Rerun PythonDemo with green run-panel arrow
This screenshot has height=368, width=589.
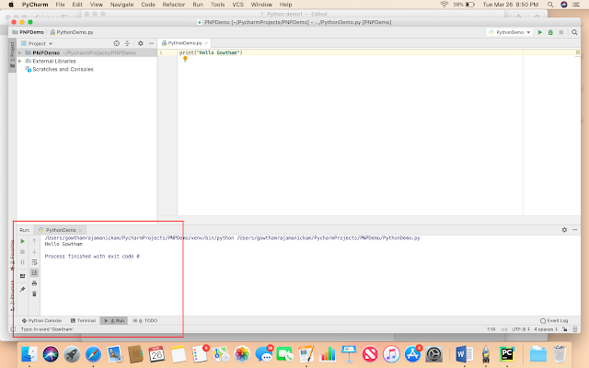(x=22, y=241)
